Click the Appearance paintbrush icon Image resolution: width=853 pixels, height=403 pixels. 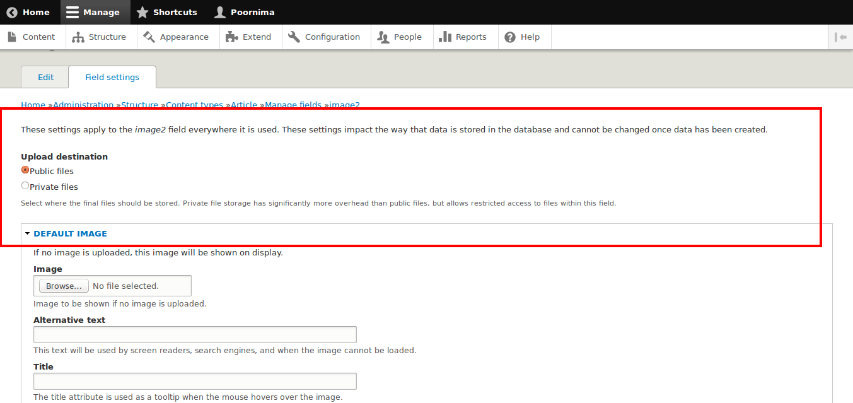[149, 37]
